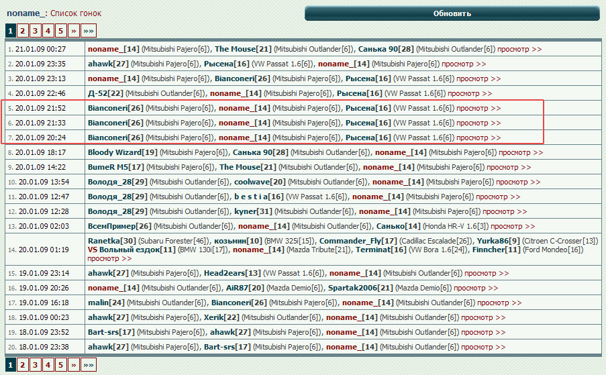Open Terminat[16] player profile
606x375 pixels.
[381, 250]
